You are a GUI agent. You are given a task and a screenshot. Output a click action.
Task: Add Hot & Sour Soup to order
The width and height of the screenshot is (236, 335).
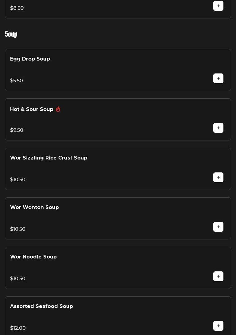pos(218,128)
